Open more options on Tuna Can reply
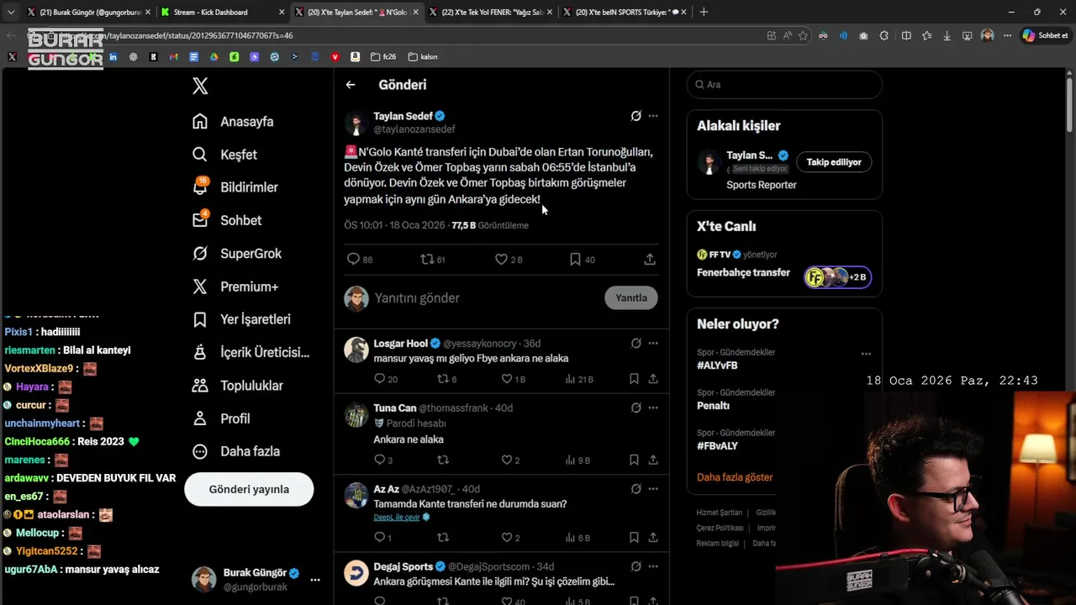The height and width of the screenshot is (605, 1076). tap(653, 408)
